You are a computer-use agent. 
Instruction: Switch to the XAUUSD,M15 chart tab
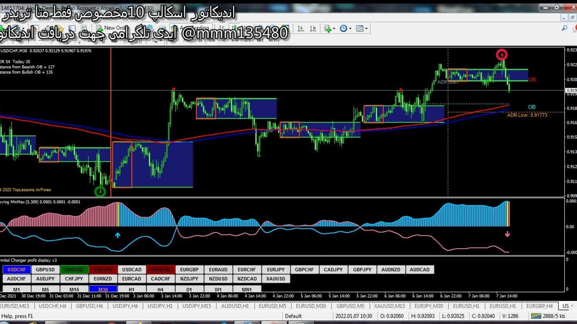389,306
